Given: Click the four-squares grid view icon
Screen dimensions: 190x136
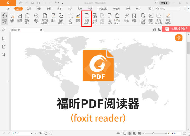Looking at the screenshot, I should click(x=154, y=29).
